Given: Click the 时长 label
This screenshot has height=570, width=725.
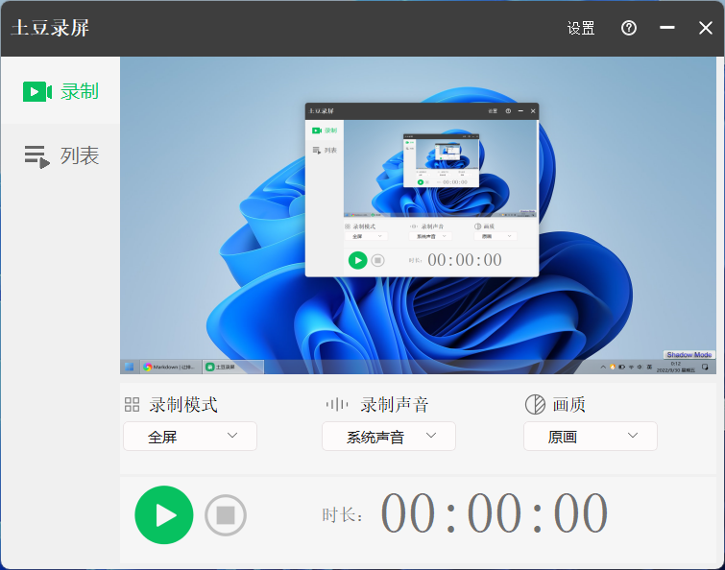Looking at the screenshot, I should tap(342, 515).
